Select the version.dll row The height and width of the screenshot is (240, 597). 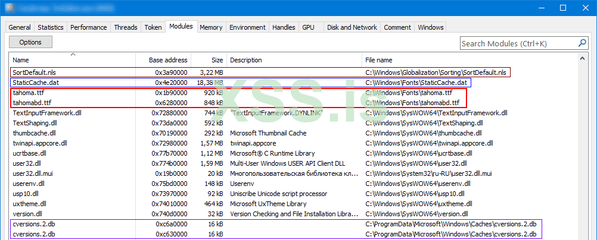pos(293,213)
